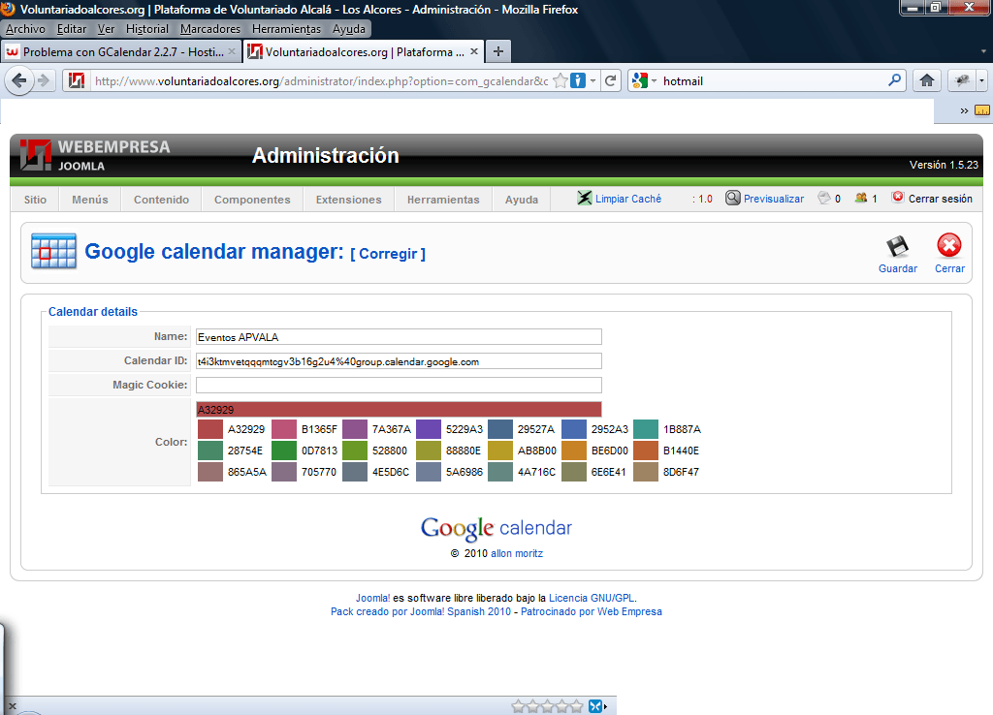Open the Editar menu
The height and width of the screenshot is (715, 993).
coord(72,29)
